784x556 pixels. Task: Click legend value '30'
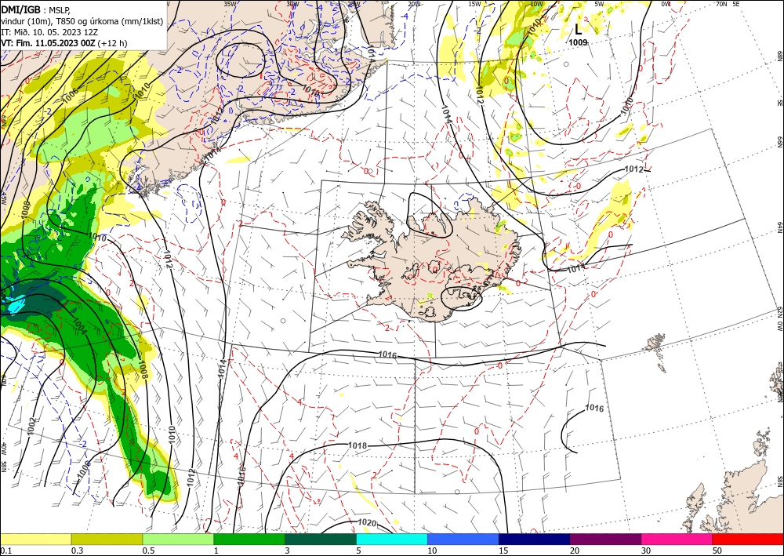click(x=646, y=551)
